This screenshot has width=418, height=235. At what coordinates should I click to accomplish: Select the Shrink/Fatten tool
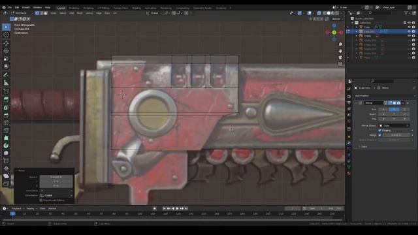(x=6, y=168)
